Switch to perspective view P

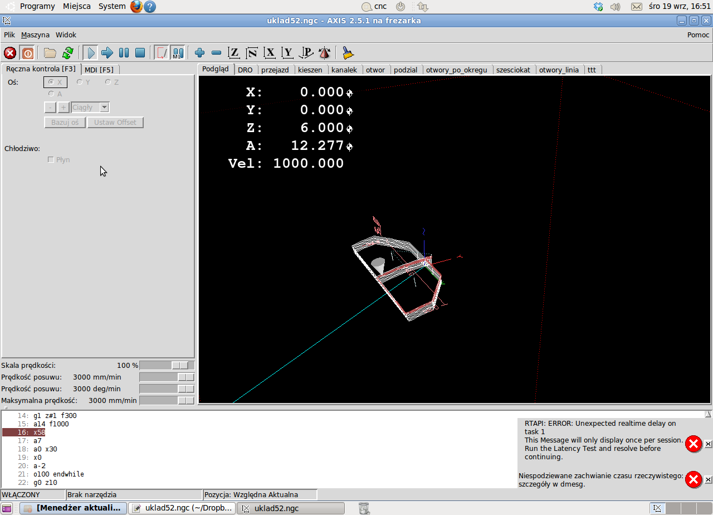[306, 53]
